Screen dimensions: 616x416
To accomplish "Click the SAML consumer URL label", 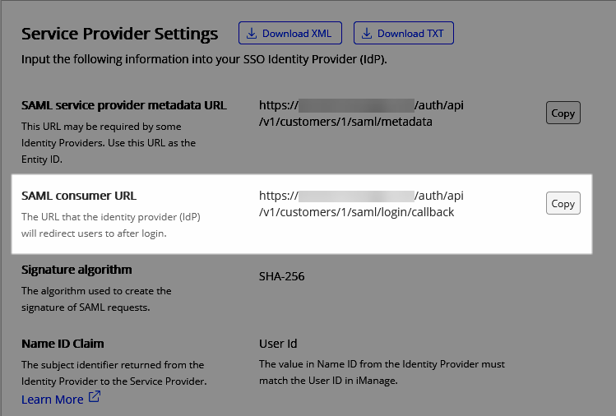I will point(79,196).
